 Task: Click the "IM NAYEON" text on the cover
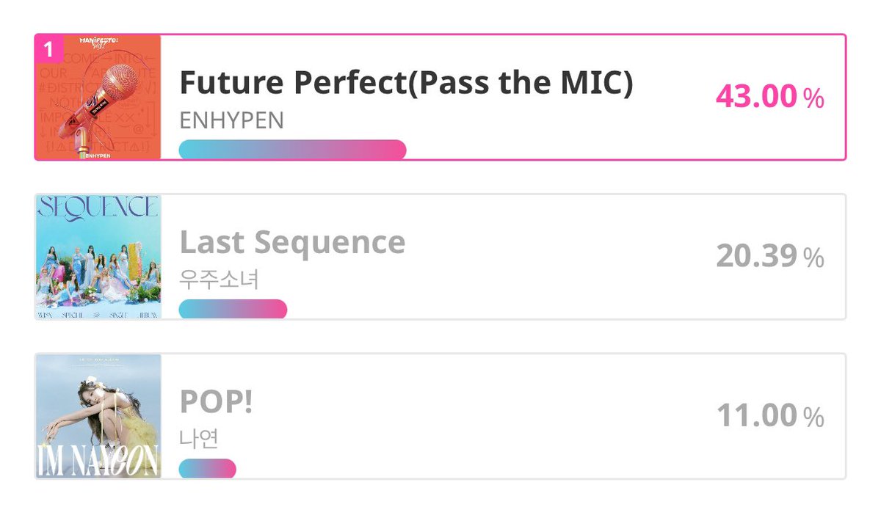click(x=98, y=462)
